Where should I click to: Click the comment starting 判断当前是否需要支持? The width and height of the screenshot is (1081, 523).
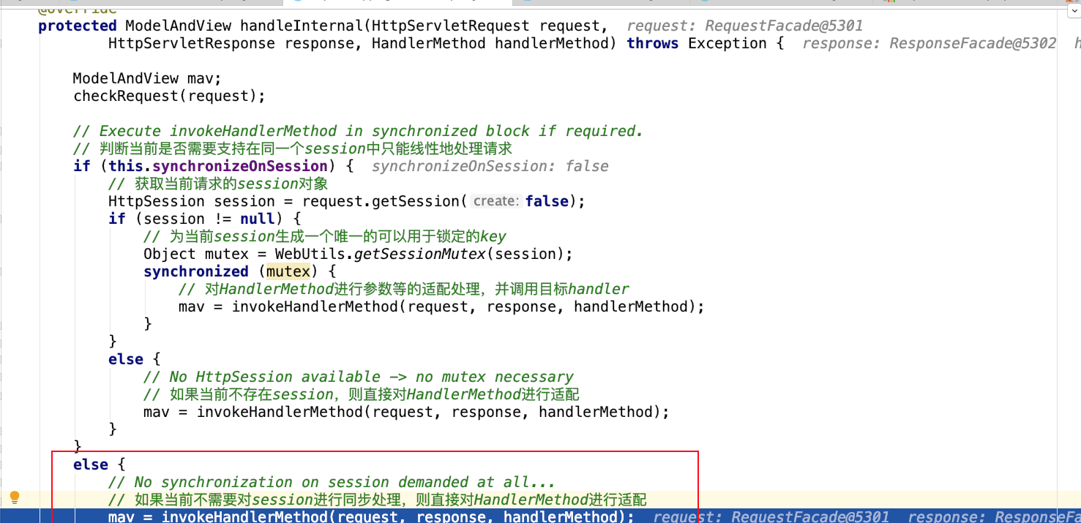[x=293, y=148]
